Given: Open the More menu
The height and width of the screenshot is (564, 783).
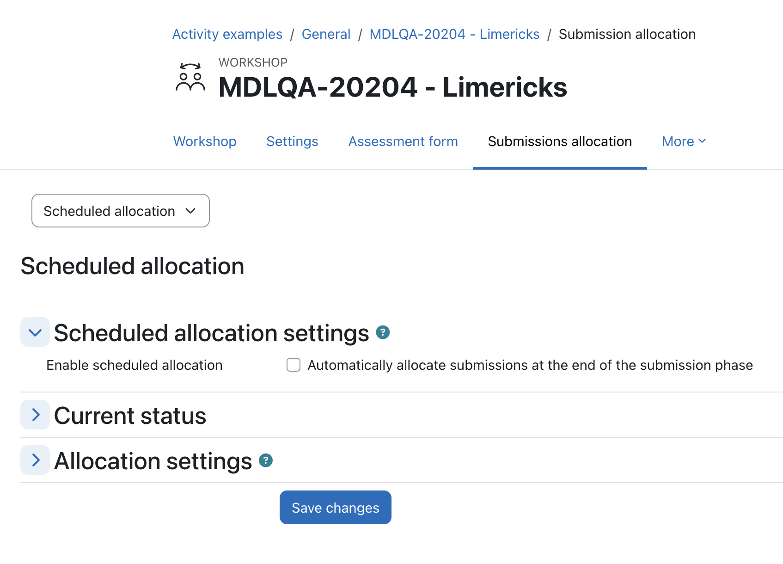Looking at the screenshot, I should click(684, 141).
